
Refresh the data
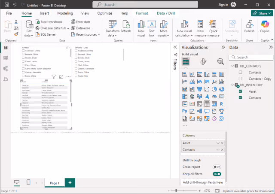pyautogui.click(x=126, y=26)
